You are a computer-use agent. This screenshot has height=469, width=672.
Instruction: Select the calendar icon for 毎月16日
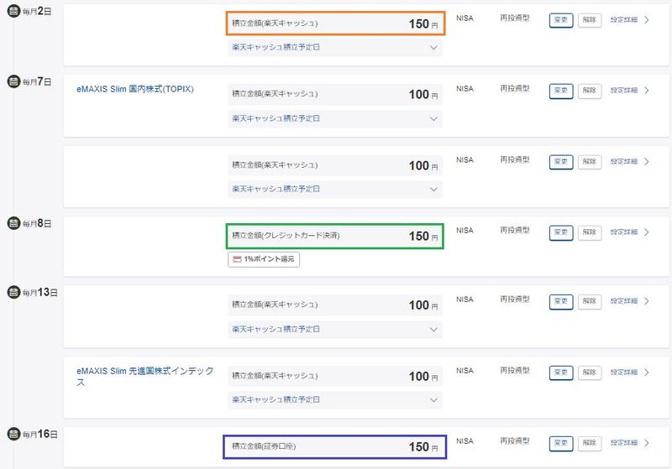pyautogui.click(x=13, y=434)
